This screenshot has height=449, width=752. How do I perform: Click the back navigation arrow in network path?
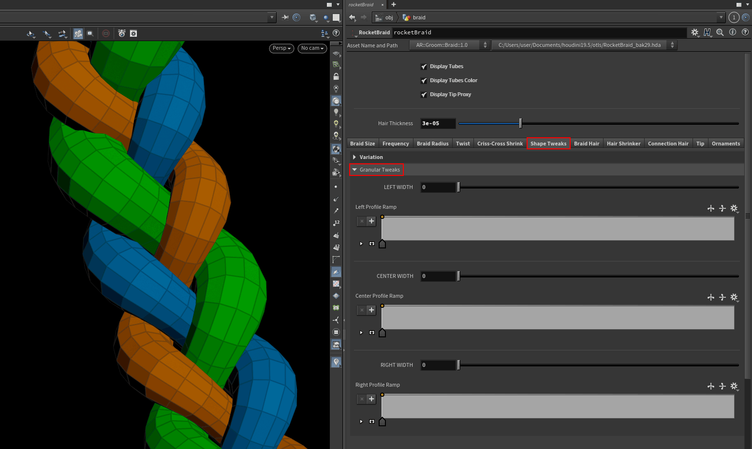[352, 17]
